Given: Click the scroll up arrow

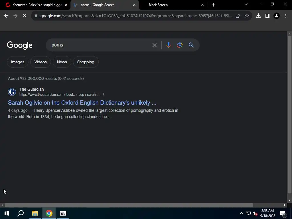Looking at the screenshot, I should [x=289, y=34].
